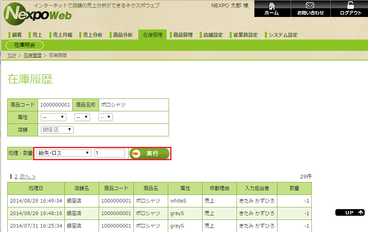Open the third 属性 dropdown
The image size is (368, 232).
pyautogui.click(x=106, y=117)
